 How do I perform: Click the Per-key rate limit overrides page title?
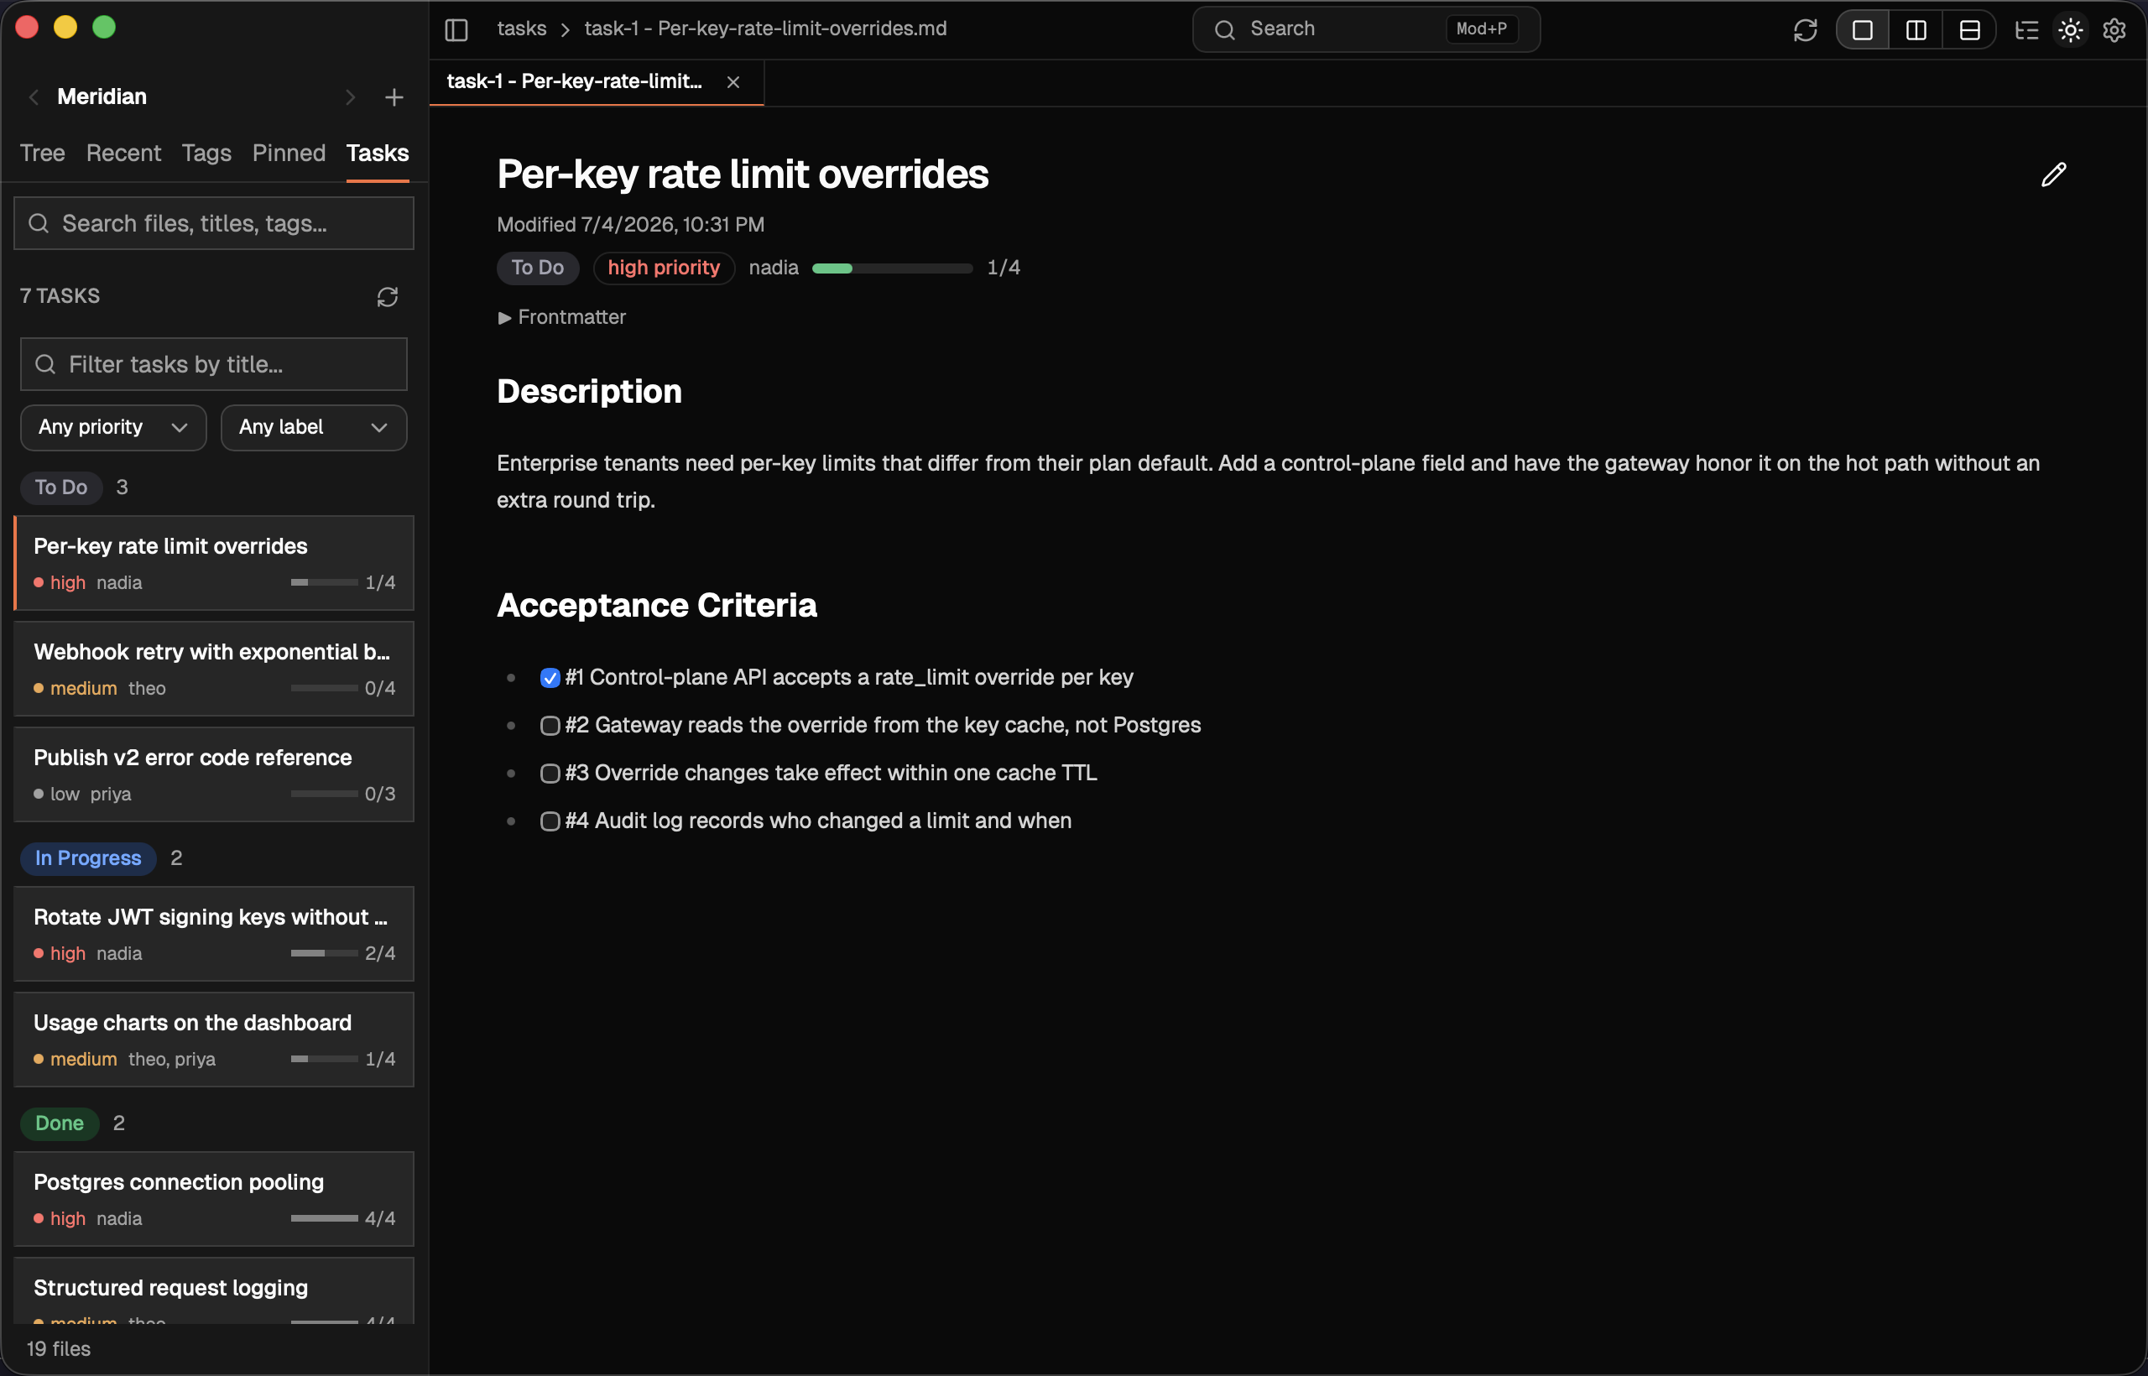pyautogui.click(x=743, y=175)
